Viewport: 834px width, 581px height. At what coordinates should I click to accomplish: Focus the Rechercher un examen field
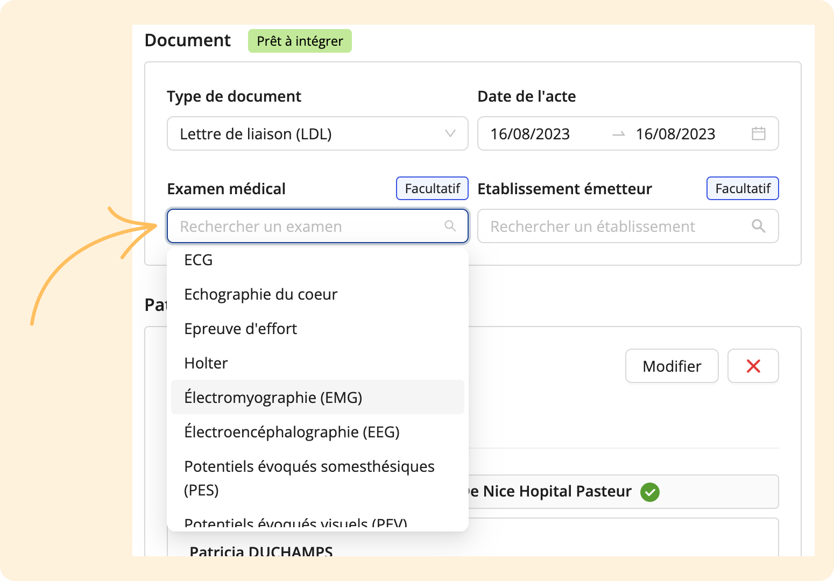click(317, 226)
